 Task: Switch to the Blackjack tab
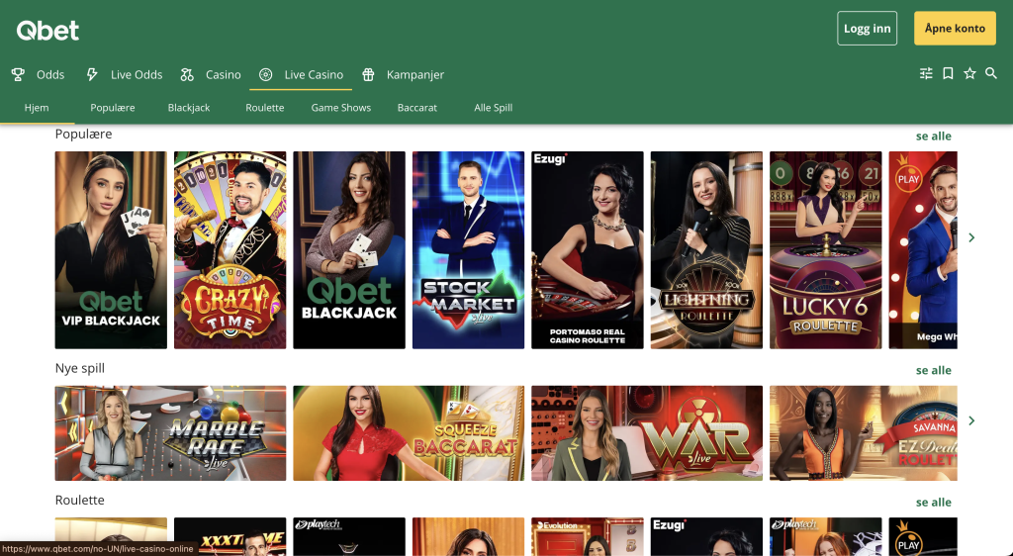(x=189, y=108)
